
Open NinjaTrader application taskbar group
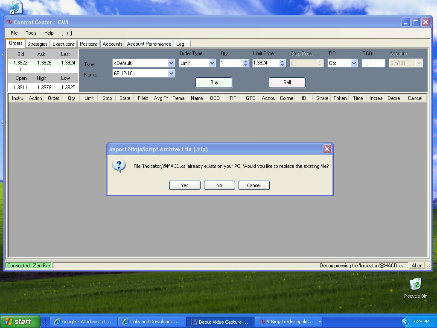[x=288, y=322]
